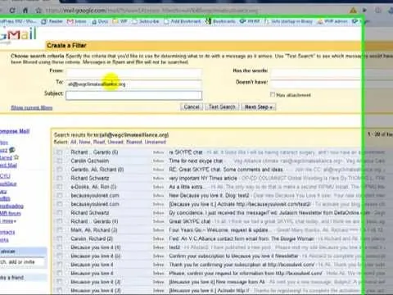This screenshot has height=295, width=393.
Task: Open the 'Thank you for confirming your subscription' email
Action: [242, 265]
